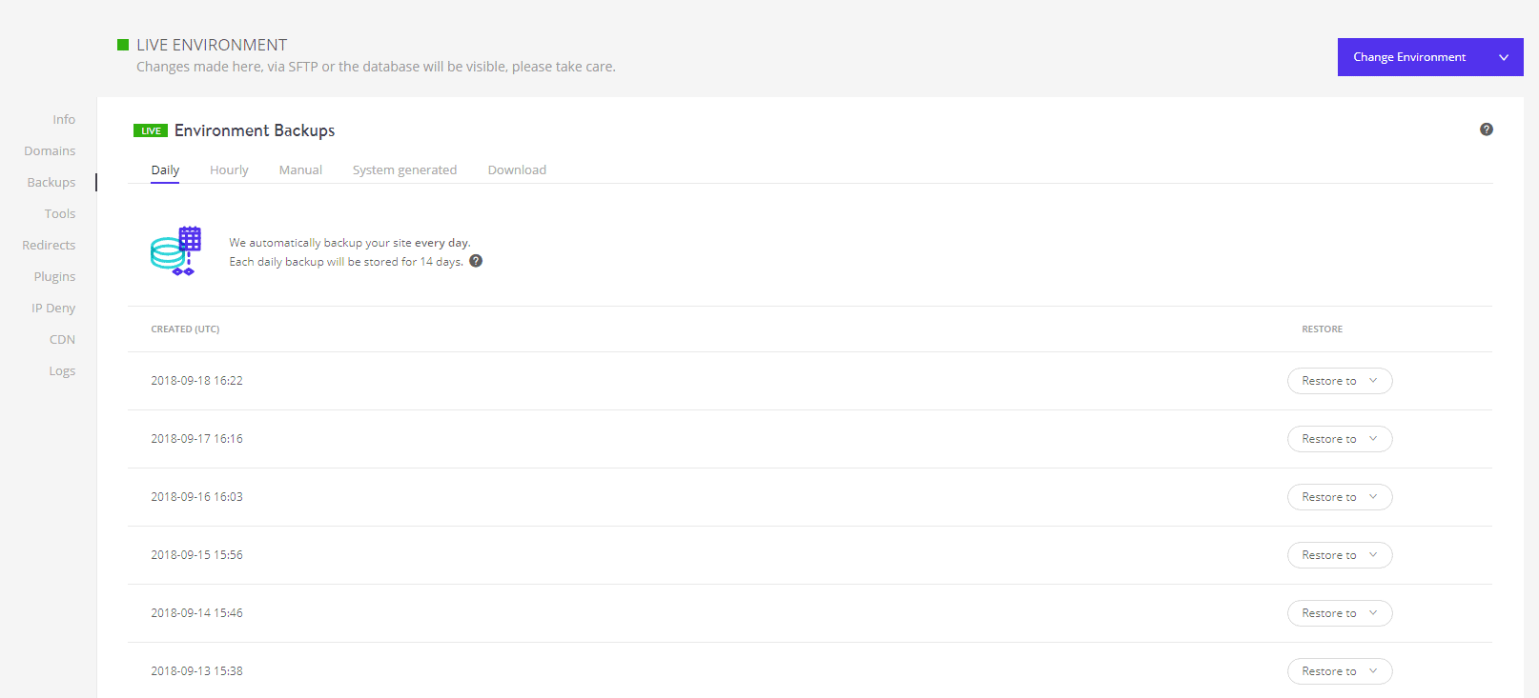Open Redirects in the sidebar
The height and width of the screenshot is (698, 1539).
tap(49, 245)
